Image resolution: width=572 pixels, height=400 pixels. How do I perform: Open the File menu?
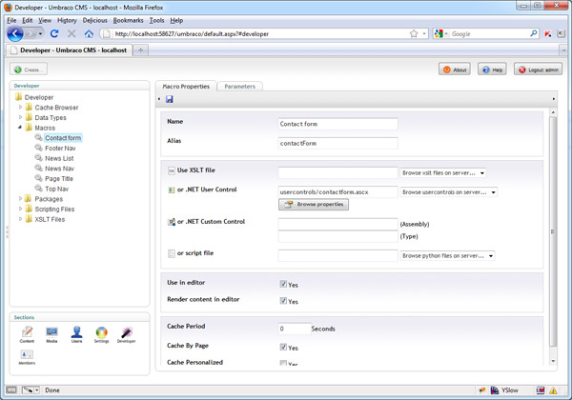tap(11, 20)
